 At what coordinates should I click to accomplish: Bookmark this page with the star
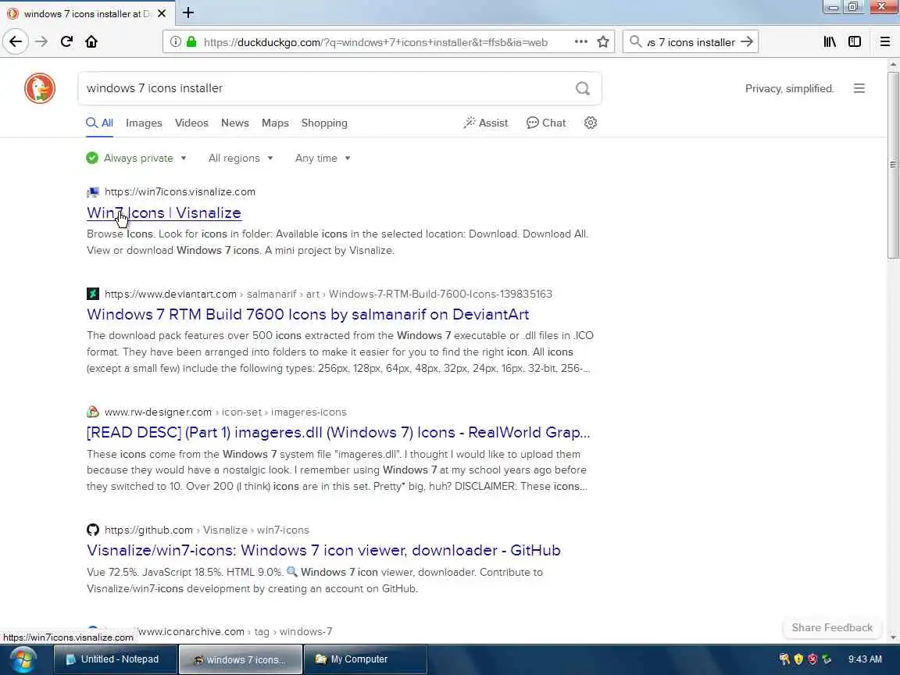602,41
